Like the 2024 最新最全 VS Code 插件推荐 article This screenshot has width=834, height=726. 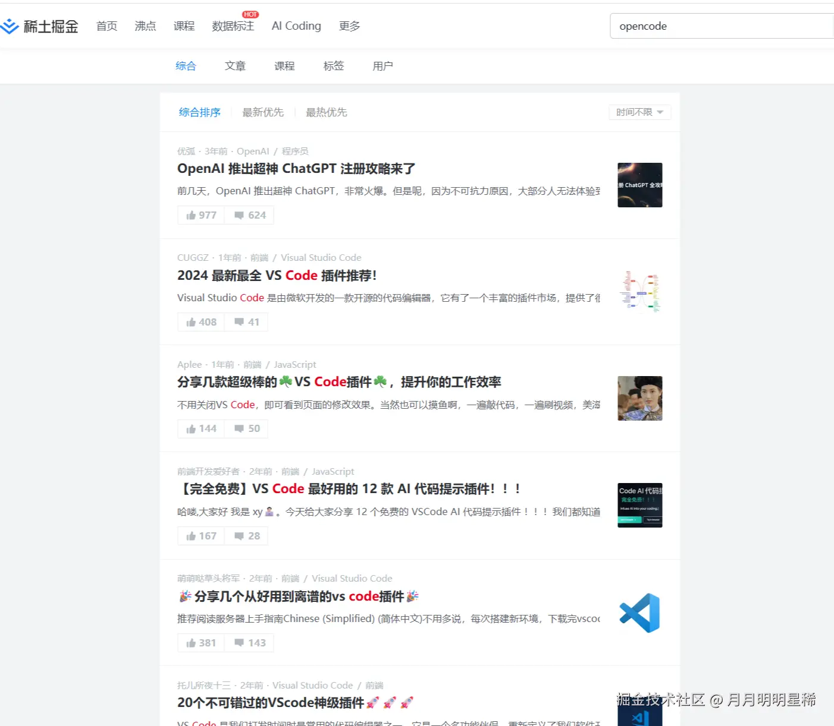click(201, 322)
